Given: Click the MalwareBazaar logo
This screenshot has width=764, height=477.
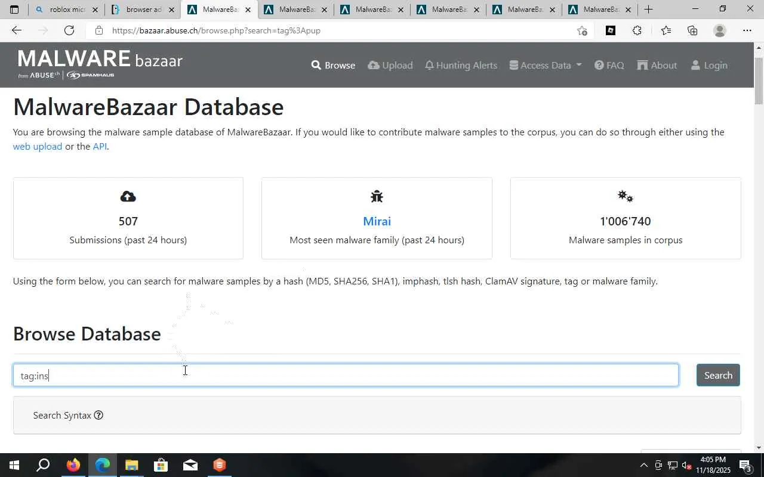Looking at the screenshot, I should pos(100,64).
